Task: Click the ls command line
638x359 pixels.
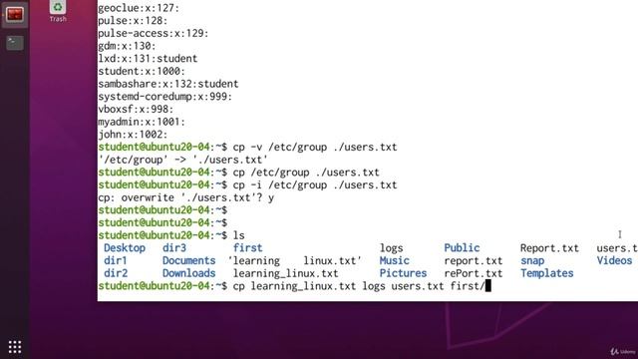Action: [171, 235]
